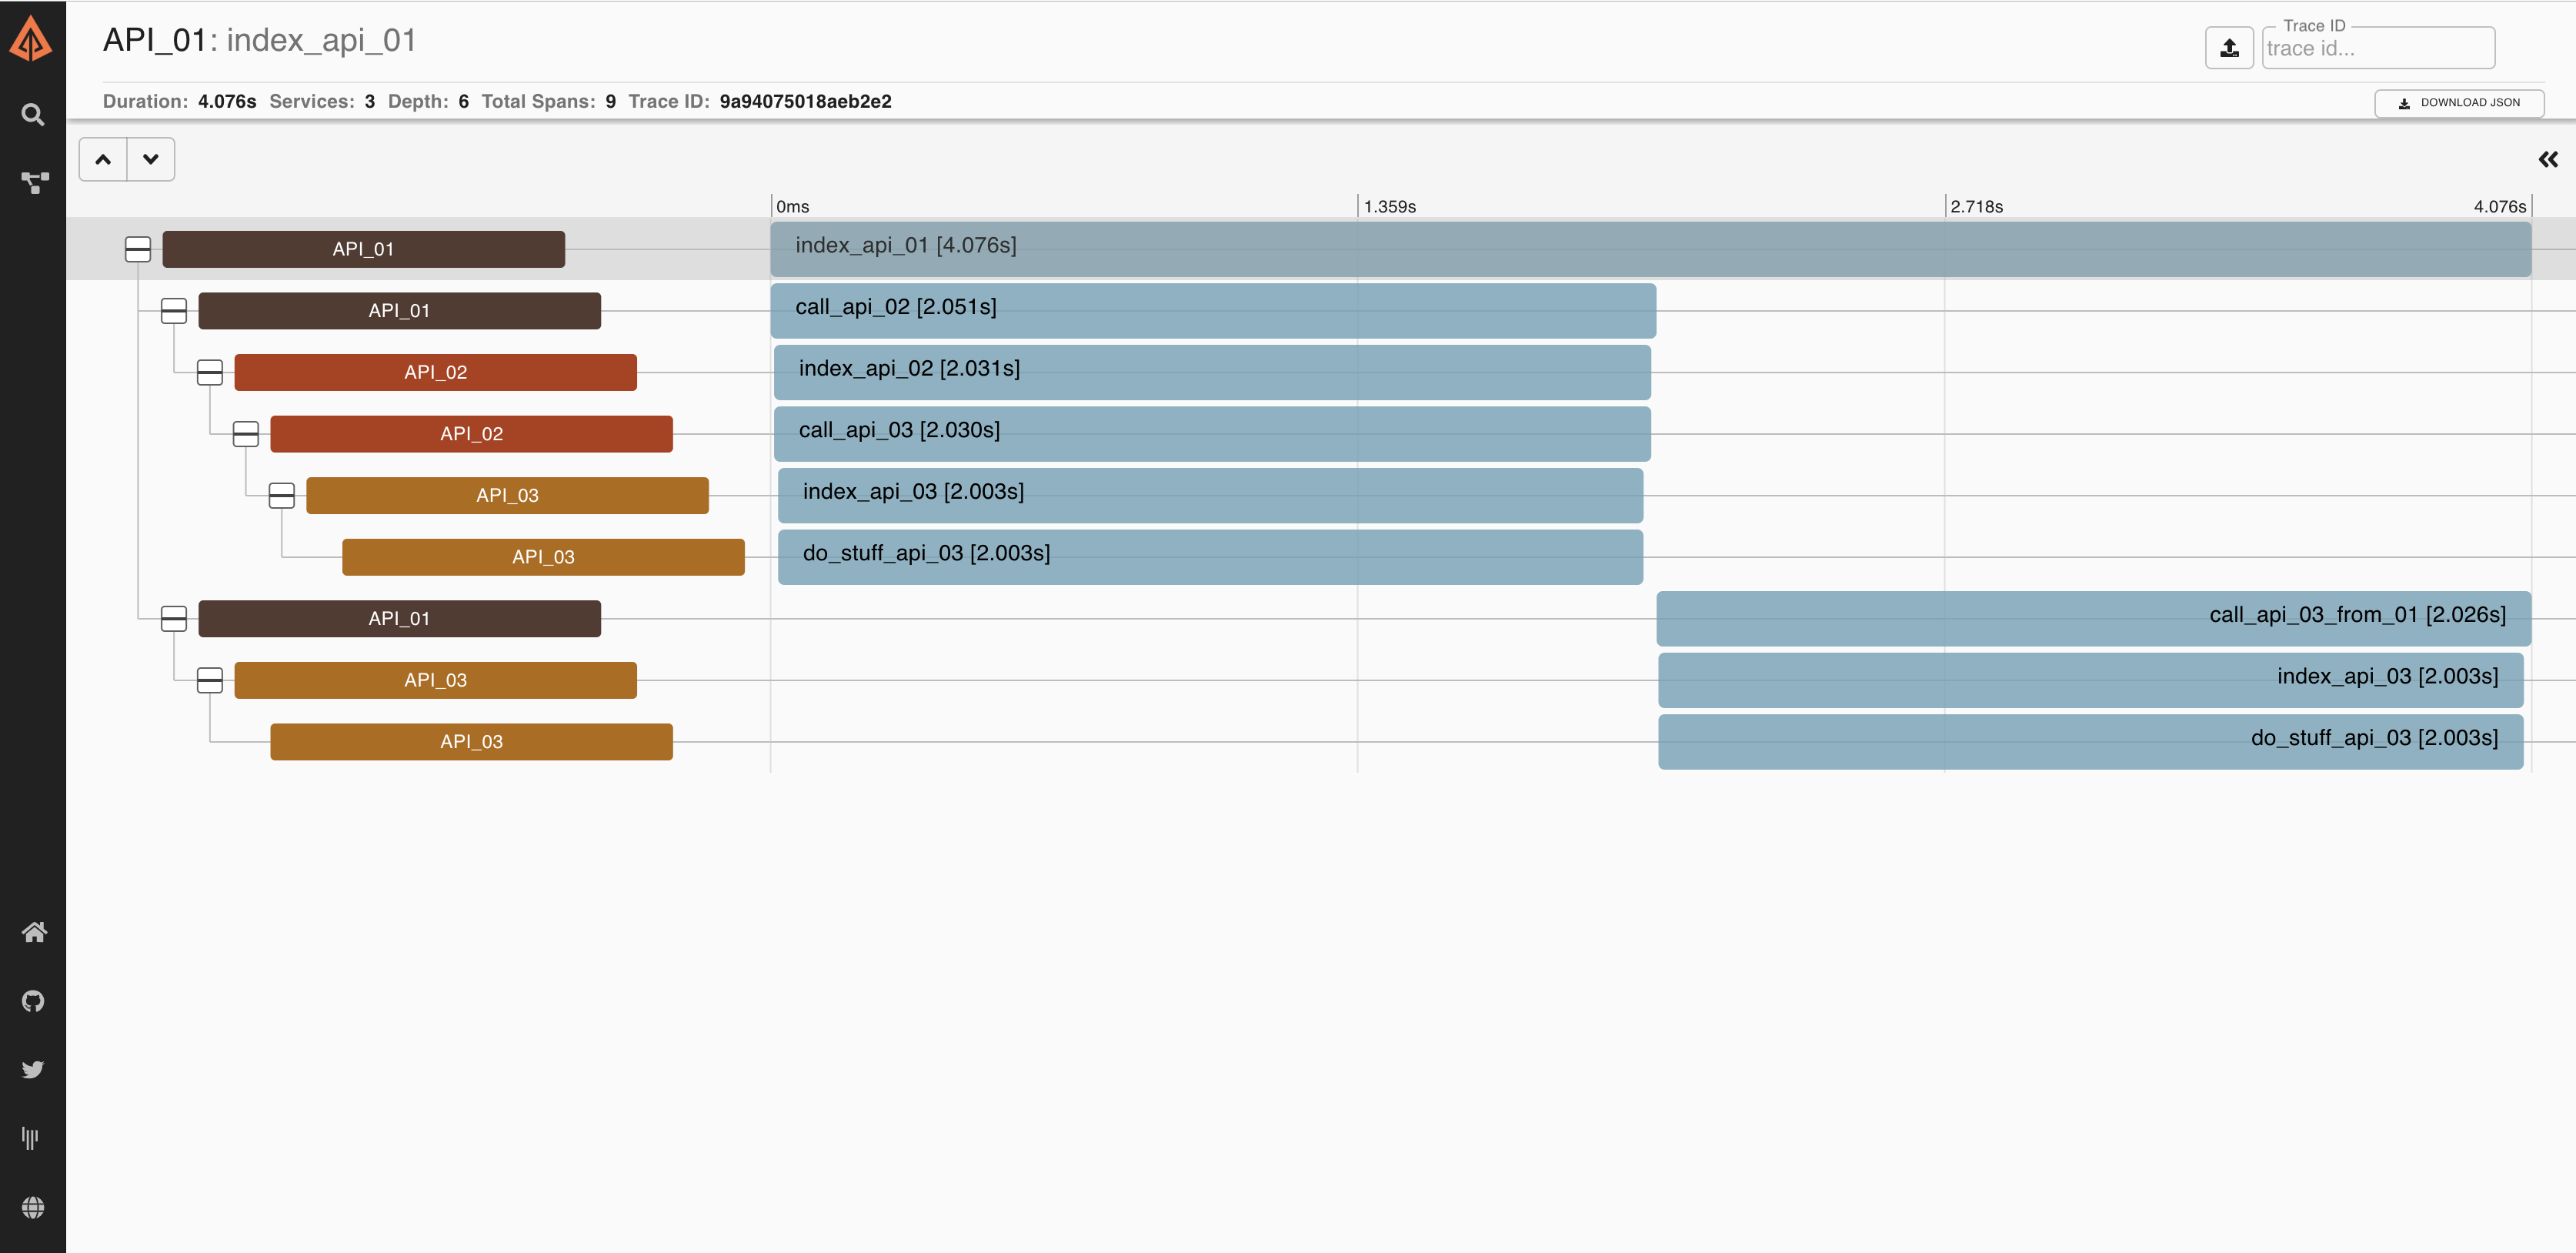Click the Zipkin logo icon
Screen dimensions: 2576x1253
(32, 40)
